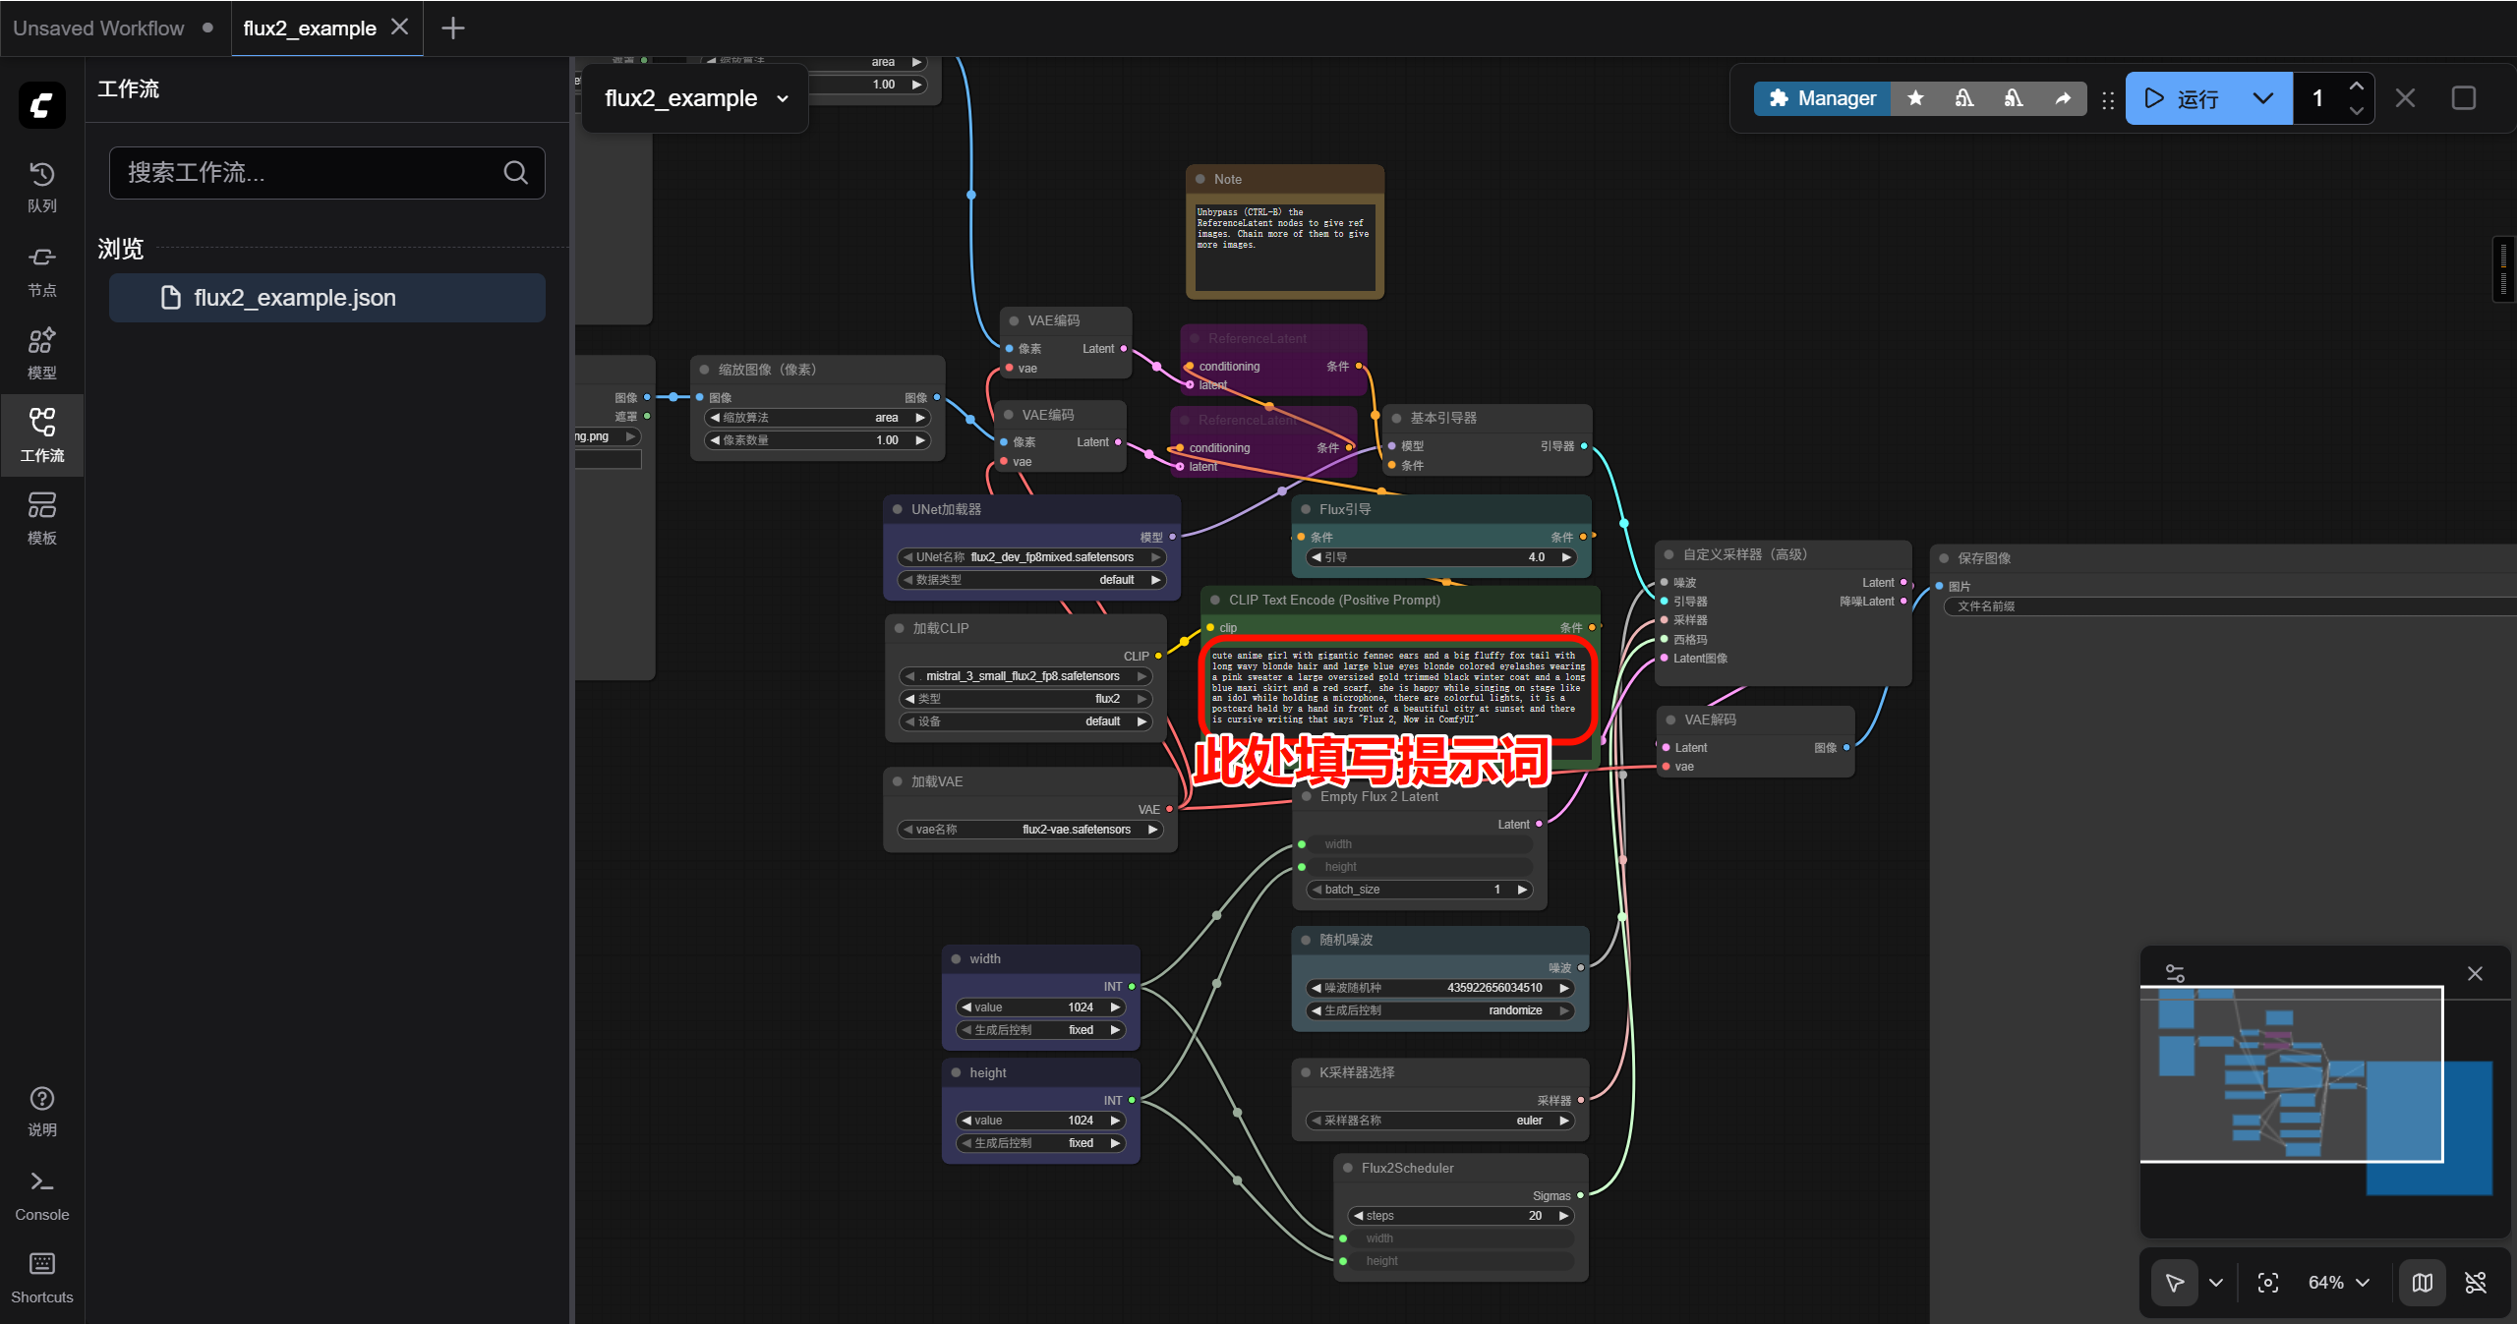
Task: Click the fit-view icon near zoom percentage
Action: pos(2267,1282)
